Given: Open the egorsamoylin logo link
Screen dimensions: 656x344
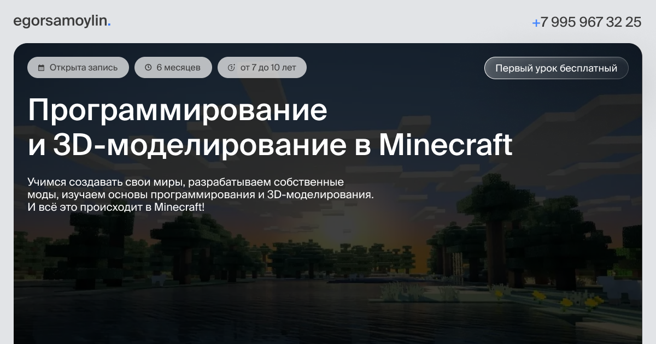Looking at the screenshot, I should pyautogui.click(x=62, y=22).
